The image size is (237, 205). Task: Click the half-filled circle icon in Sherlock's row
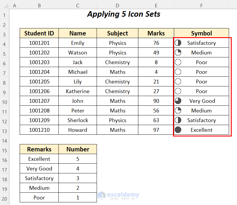pyautogui.click(x=178, y=120)
